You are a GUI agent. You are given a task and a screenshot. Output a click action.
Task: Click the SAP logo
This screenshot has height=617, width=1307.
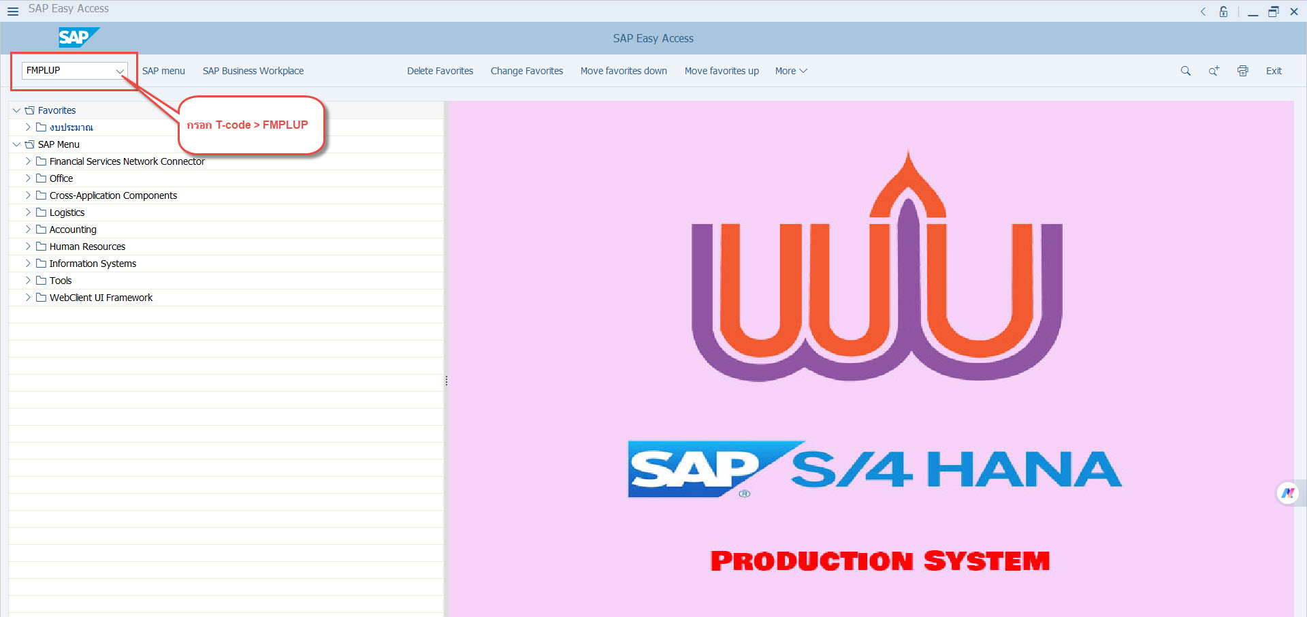[x=78, y=37]
